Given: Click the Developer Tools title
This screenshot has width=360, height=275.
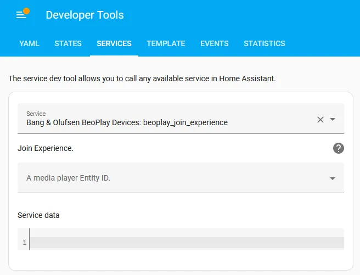Looking at the screenshot, I should coord(85,15).
